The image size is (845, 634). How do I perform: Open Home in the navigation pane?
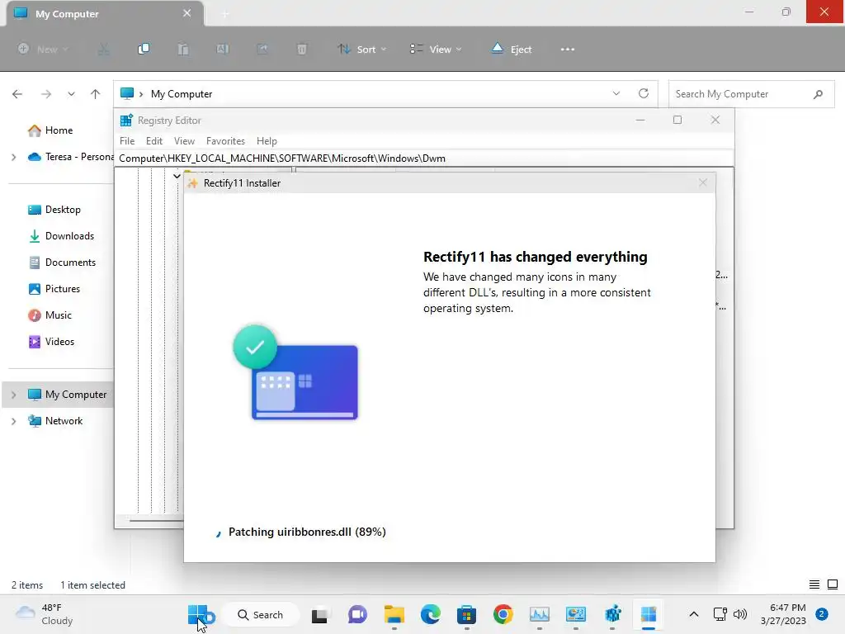59,130
